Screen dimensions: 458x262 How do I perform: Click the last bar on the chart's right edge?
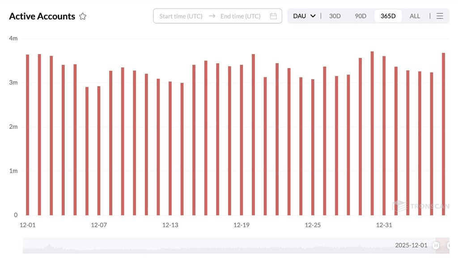(x=443, y=134)
